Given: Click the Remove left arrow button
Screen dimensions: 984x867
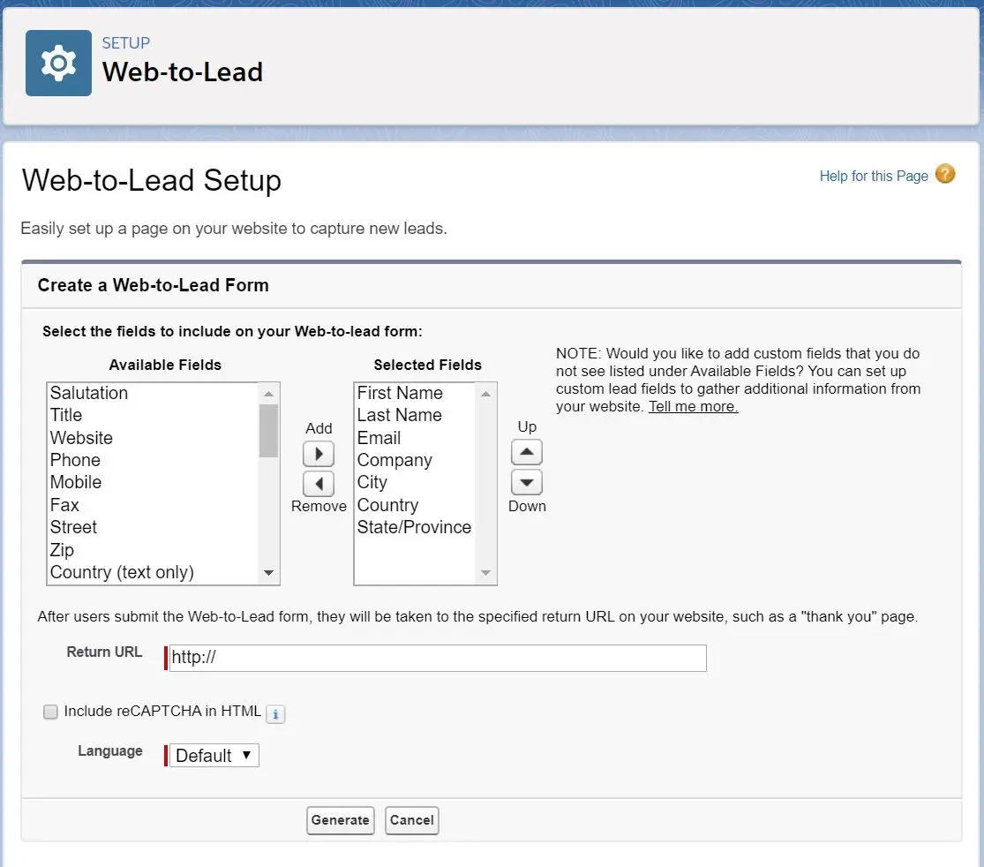Looking at the screenshot, I should tap(319, 484).
